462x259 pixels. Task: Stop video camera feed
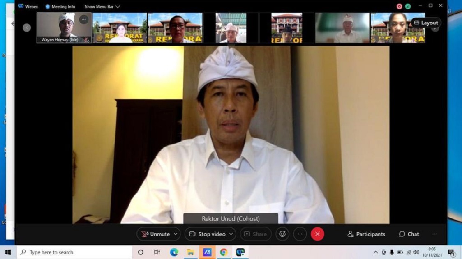pyautogui.click(x=208, y=234)
